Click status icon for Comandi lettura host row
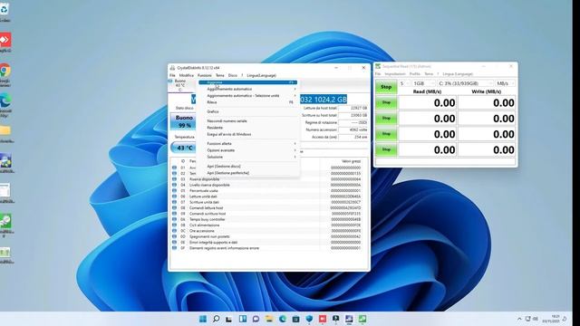Viewport: 580px width, 326px height. tap(174, 207)
